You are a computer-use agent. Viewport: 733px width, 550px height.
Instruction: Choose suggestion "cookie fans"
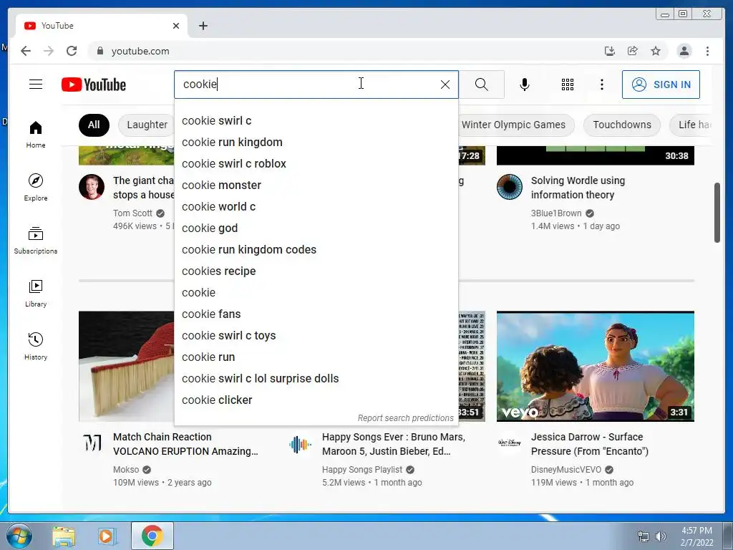pos(316,314)
